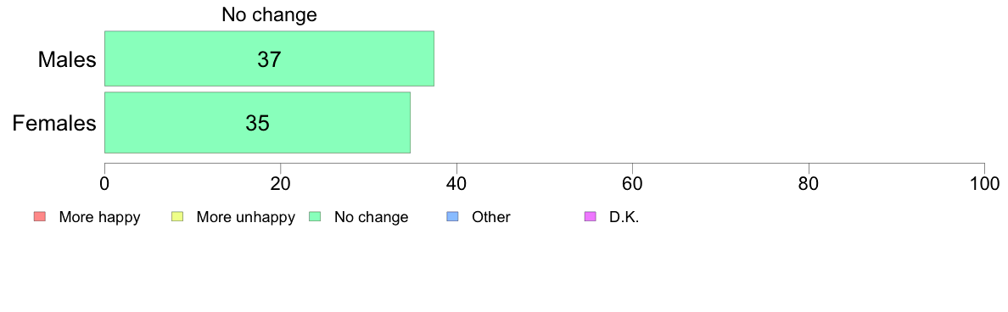Click the More happy legend label
This screenshot has width=1008, height=312.
99,217
